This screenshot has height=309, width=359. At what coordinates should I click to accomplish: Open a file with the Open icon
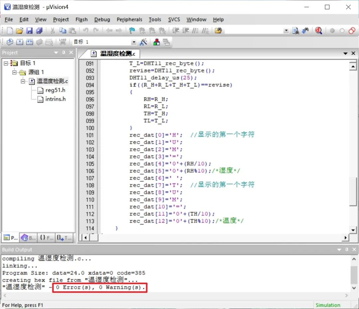tap(20, 31)
